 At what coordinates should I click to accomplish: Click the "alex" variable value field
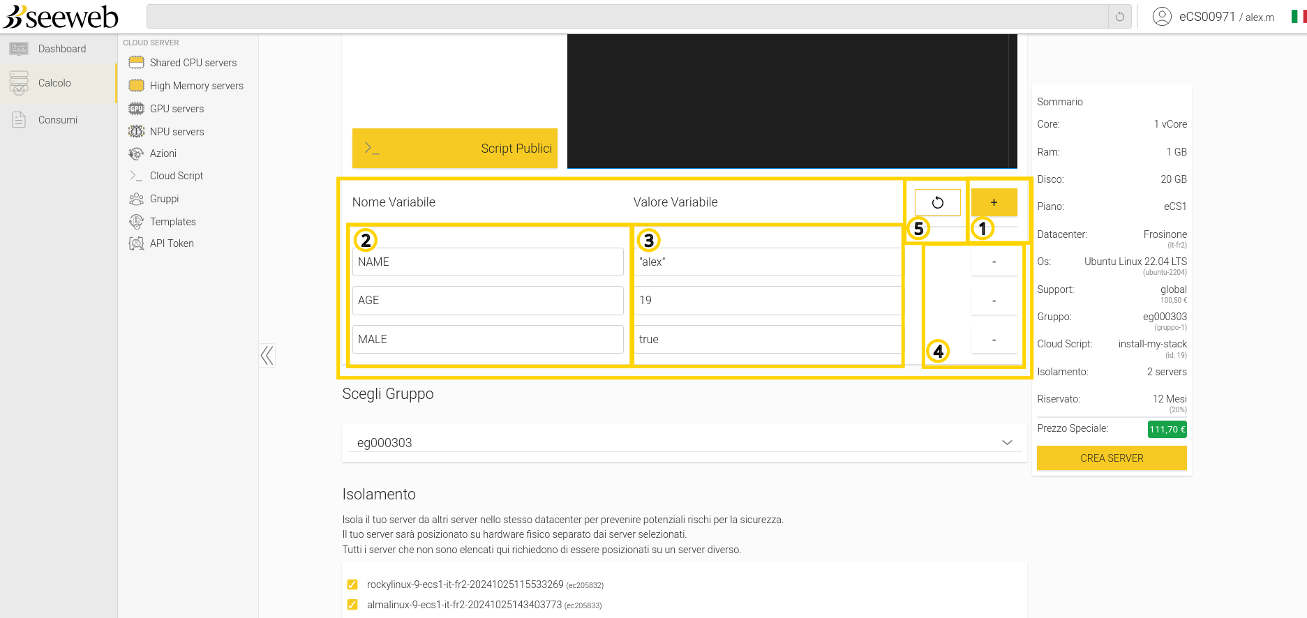tap(768, 262)
